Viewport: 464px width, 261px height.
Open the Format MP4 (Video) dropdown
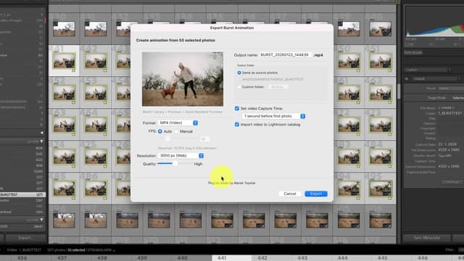point(178,123)
